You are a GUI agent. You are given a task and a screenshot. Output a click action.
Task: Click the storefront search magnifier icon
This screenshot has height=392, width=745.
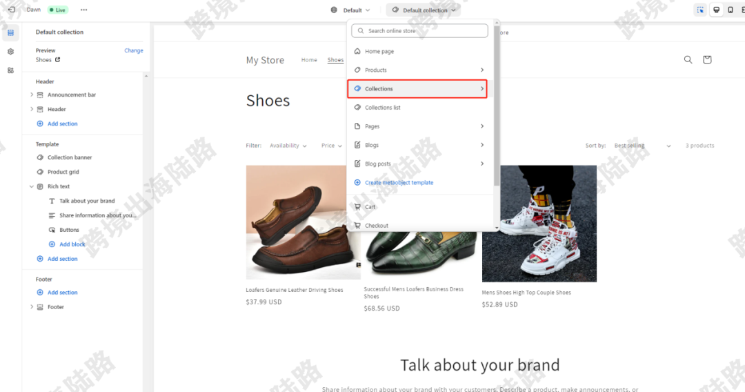688,59
